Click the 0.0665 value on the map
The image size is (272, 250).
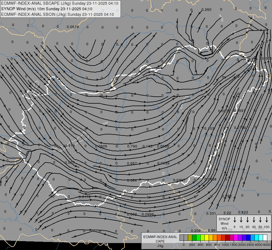coord(163,146)
